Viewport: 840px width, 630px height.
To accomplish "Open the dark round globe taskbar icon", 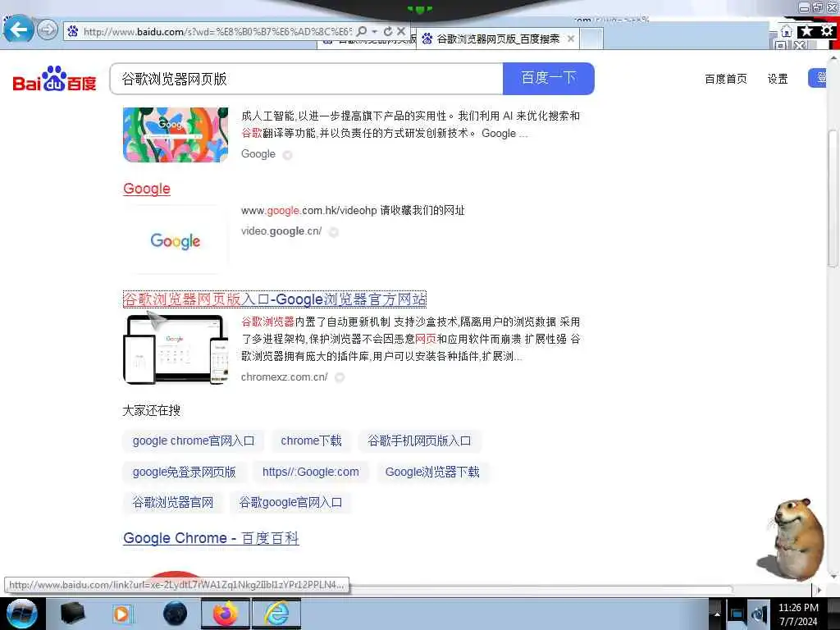I will 175,614.
